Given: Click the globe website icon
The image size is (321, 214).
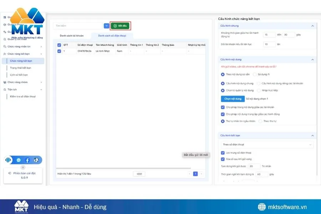Looking at the screenshot, I should [36, 160].
